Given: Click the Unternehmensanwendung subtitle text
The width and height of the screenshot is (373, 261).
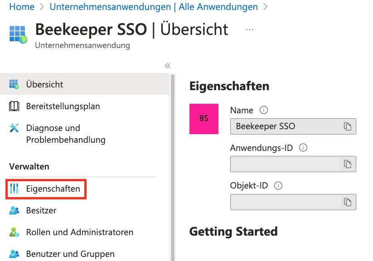Looking at the screenshot, I should pyautogui.click(x=82, y=45).
